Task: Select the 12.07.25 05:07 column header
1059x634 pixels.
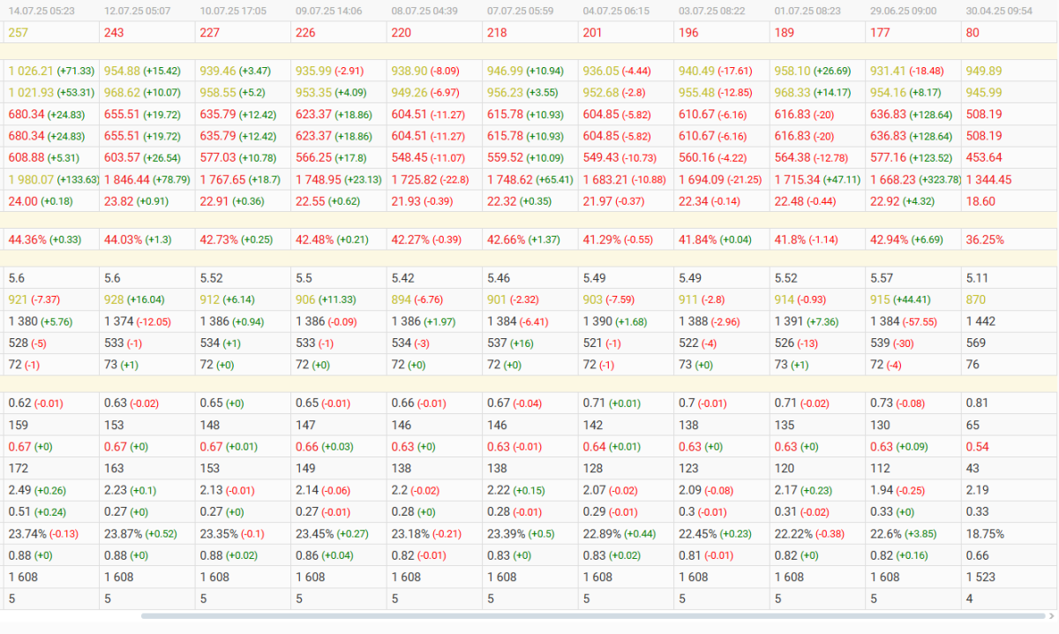Action: [138, 11]
